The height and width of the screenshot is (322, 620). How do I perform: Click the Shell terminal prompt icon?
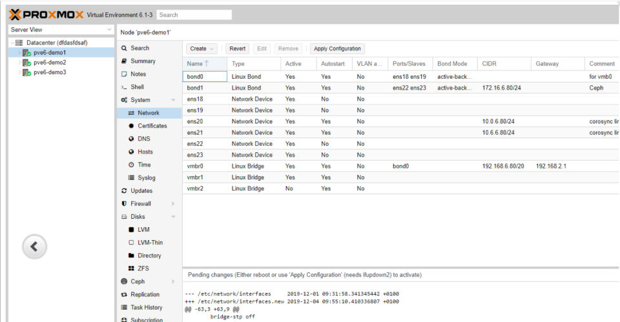(x=124, y=87)
